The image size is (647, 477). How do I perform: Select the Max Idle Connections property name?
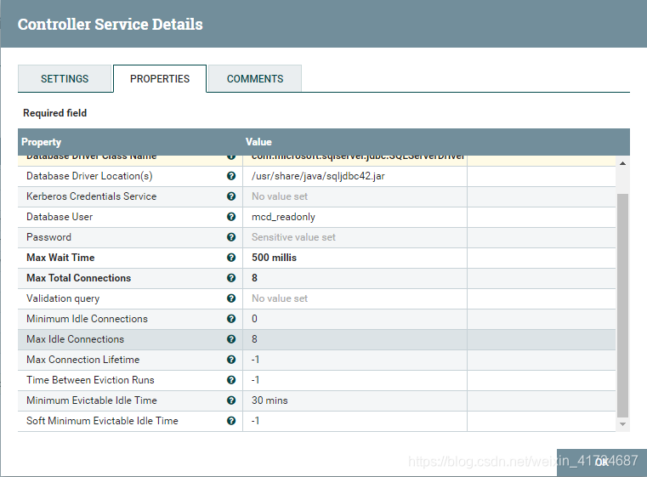pyautogui.click(x=75, y=339)
